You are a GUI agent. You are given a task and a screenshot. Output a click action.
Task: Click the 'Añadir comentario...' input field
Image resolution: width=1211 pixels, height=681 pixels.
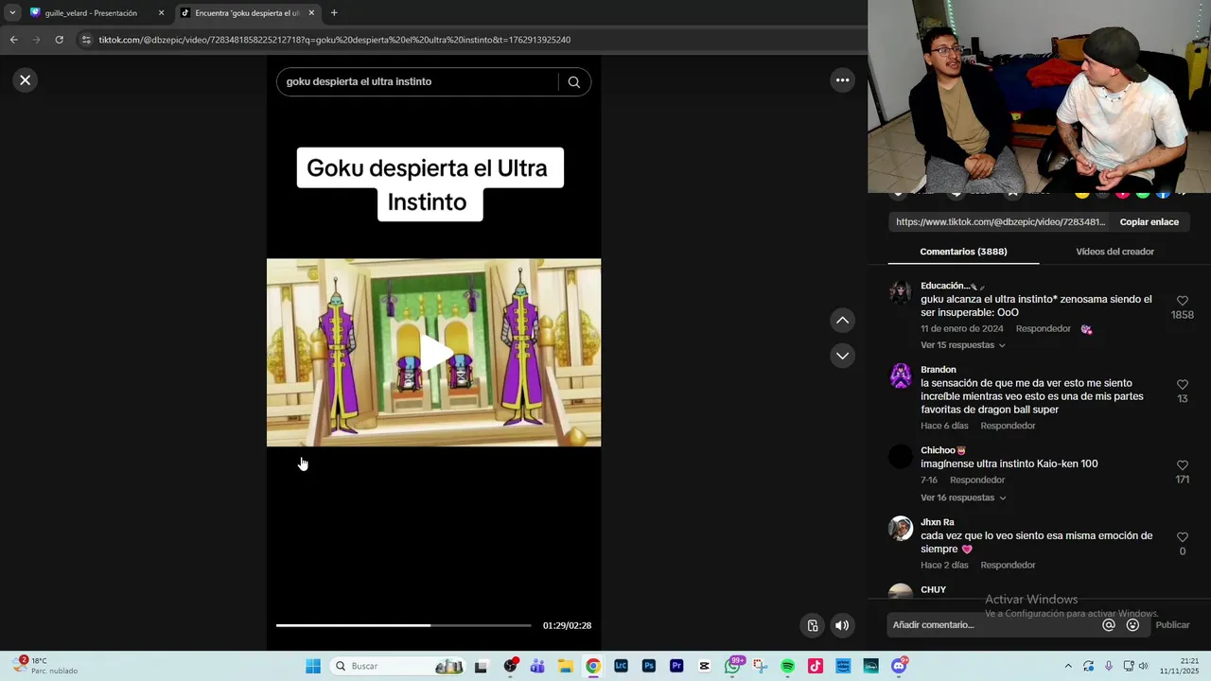click(992, 625)
